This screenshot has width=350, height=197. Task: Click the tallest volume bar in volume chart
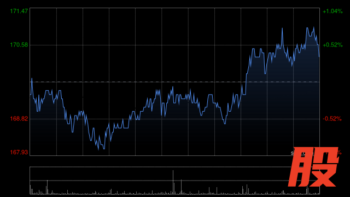pyautogui.click(x=173, y=182)
